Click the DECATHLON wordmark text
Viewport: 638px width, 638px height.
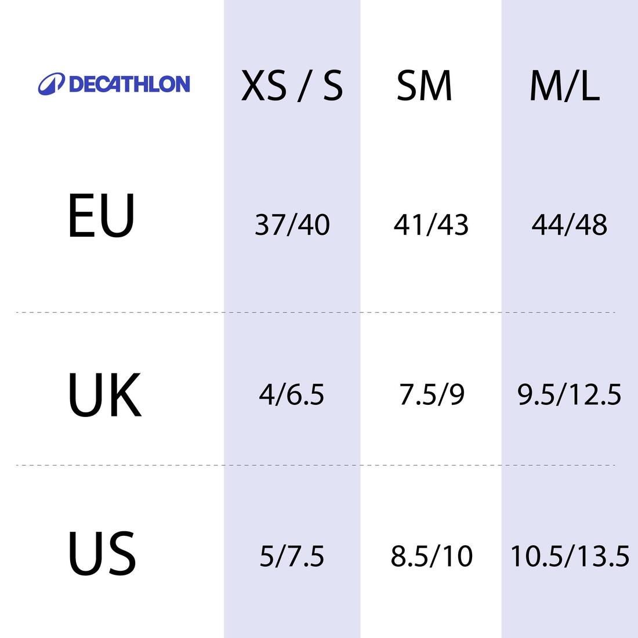click(129, 84)
